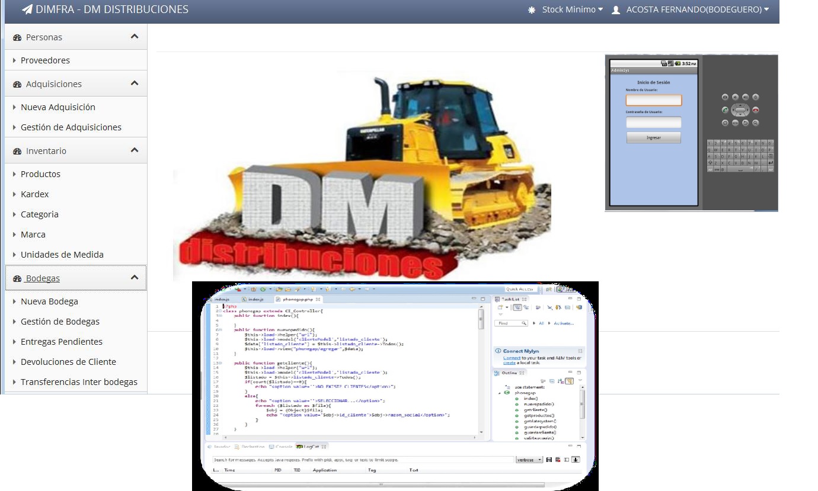Open Entregas Pendientes

point(62,342)
